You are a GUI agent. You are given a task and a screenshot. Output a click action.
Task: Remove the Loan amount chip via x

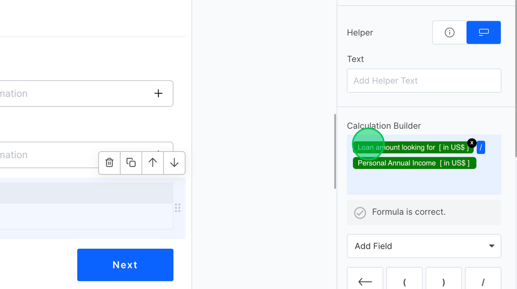[471, 143]
